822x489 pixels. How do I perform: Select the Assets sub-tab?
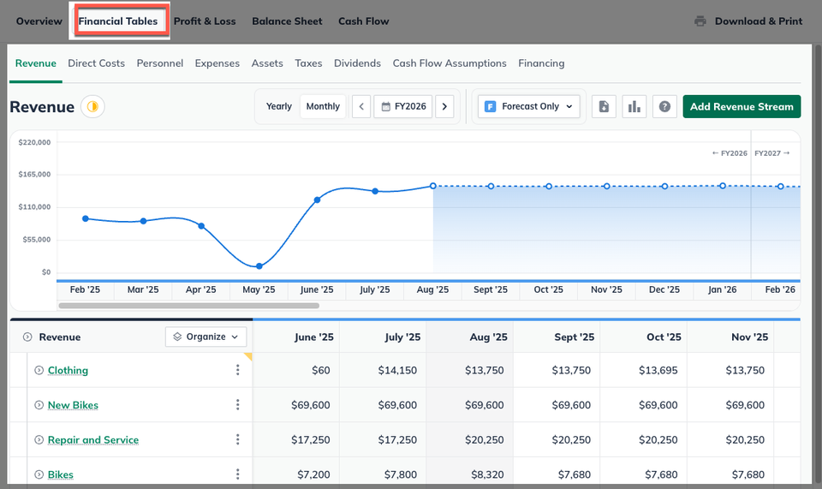pos(267,63)
